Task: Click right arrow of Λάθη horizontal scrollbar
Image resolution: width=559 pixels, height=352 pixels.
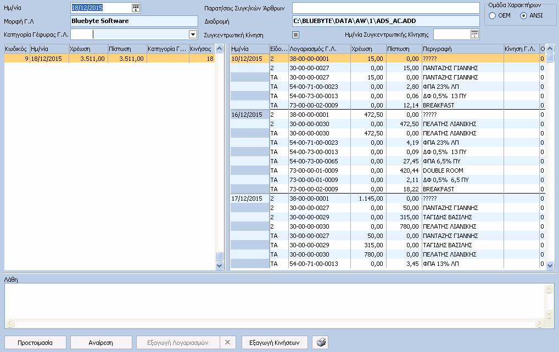Action: (539, 323)
